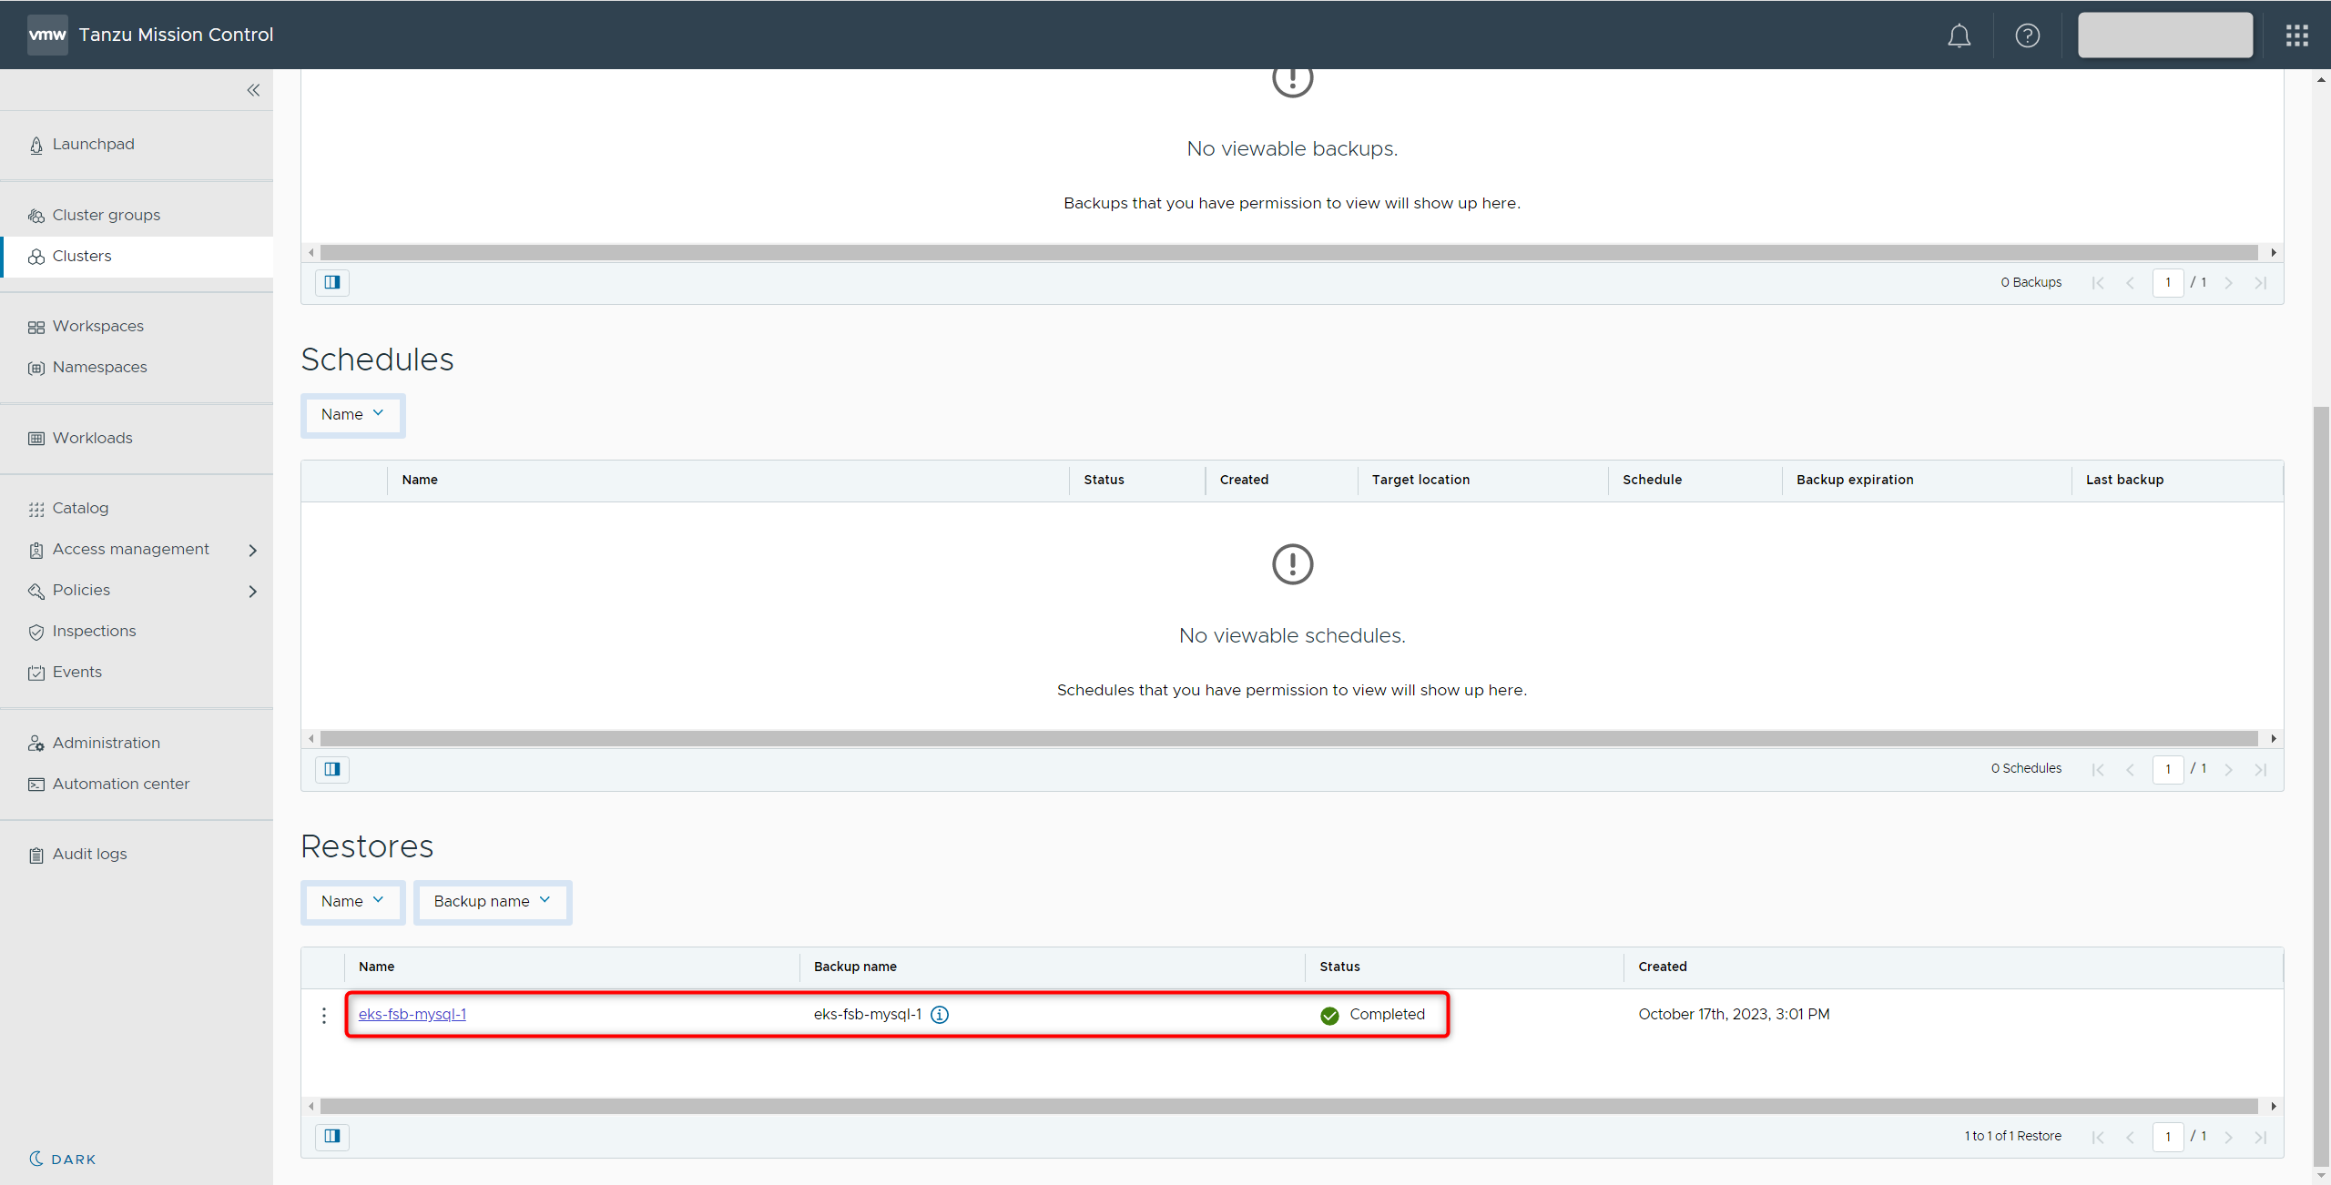Collapse the left navigation sidebar
Screen dimensions: 2331x1185
click(x=253, y=90)
